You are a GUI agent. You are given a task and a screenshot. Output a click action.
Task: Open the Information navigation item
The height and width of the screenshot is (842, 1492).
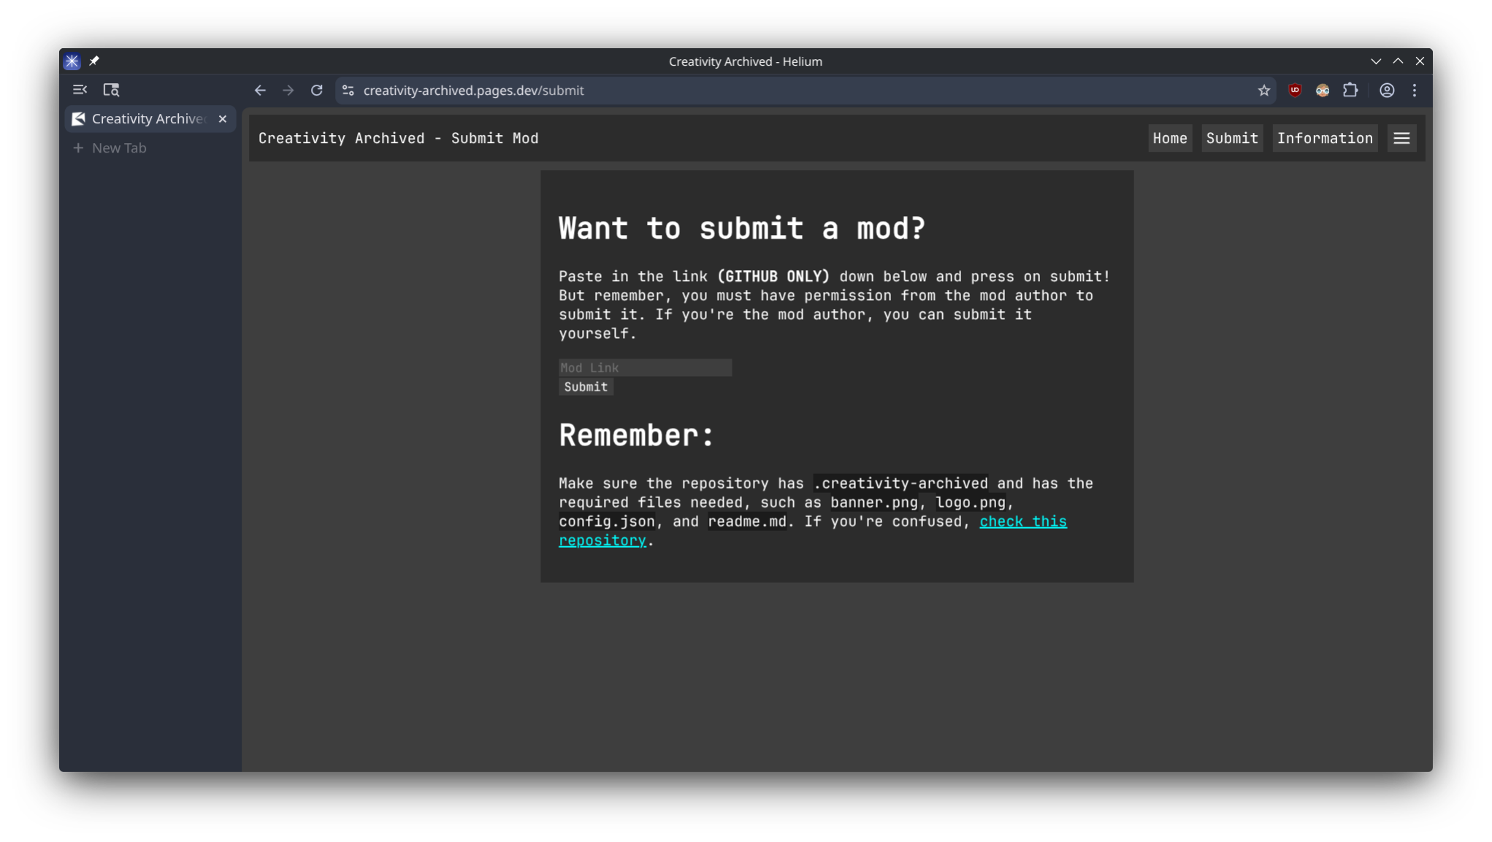tap(1325, 138)
